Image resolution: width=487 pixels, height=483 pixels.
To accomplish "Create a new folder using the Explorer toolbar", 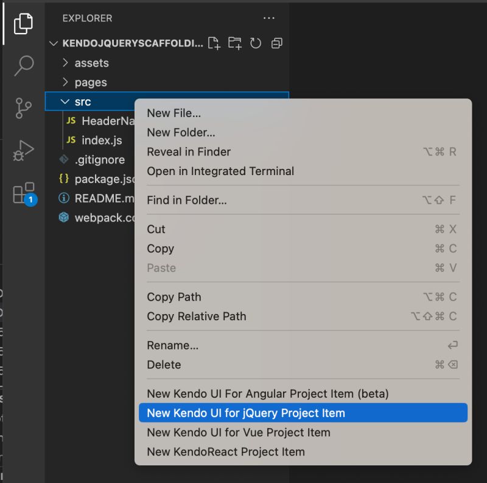I will tap(235, 43).
